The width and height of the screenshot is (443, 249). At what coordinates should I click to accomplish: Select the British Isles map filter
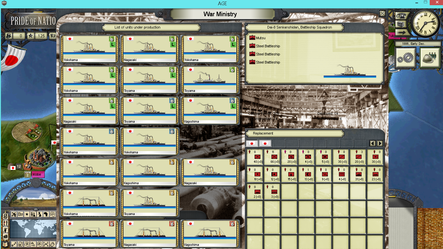click(40, 214)
